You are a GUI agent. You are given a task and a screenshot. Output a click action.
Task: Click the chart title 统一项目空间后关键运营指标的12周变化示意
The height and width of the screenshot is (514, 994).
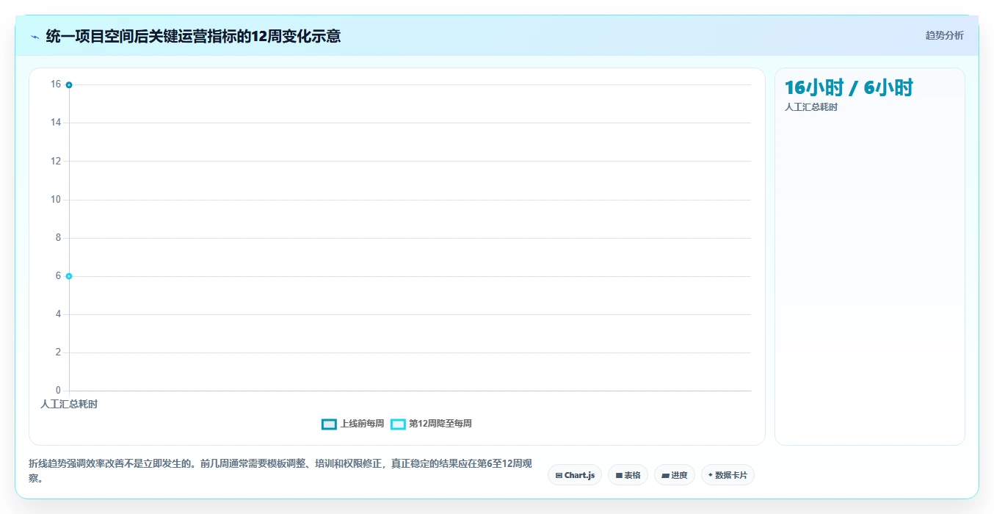[193, 36]
